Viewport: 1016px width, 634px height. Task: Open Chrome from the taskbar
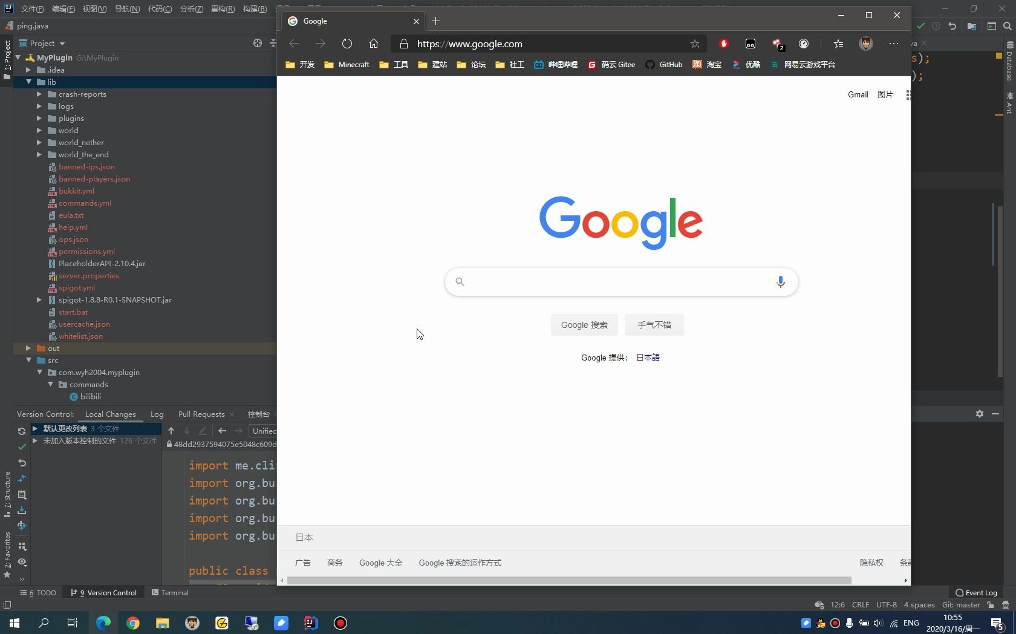(133, 623)
